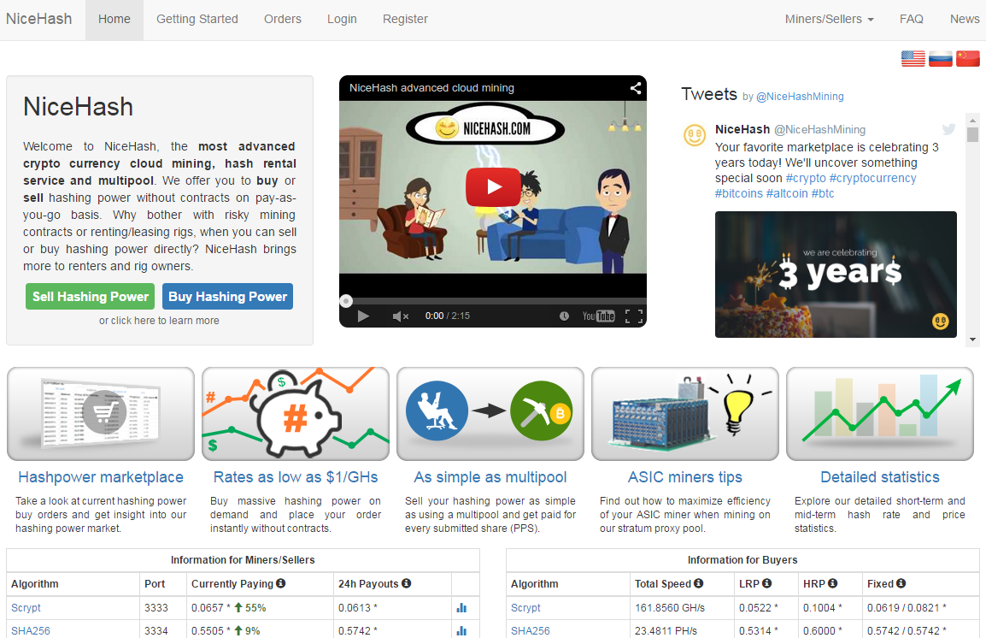This screenshot has width=986, height=638.
Task: Click the #crypto hashtag
Action: (x=806, y=178)
